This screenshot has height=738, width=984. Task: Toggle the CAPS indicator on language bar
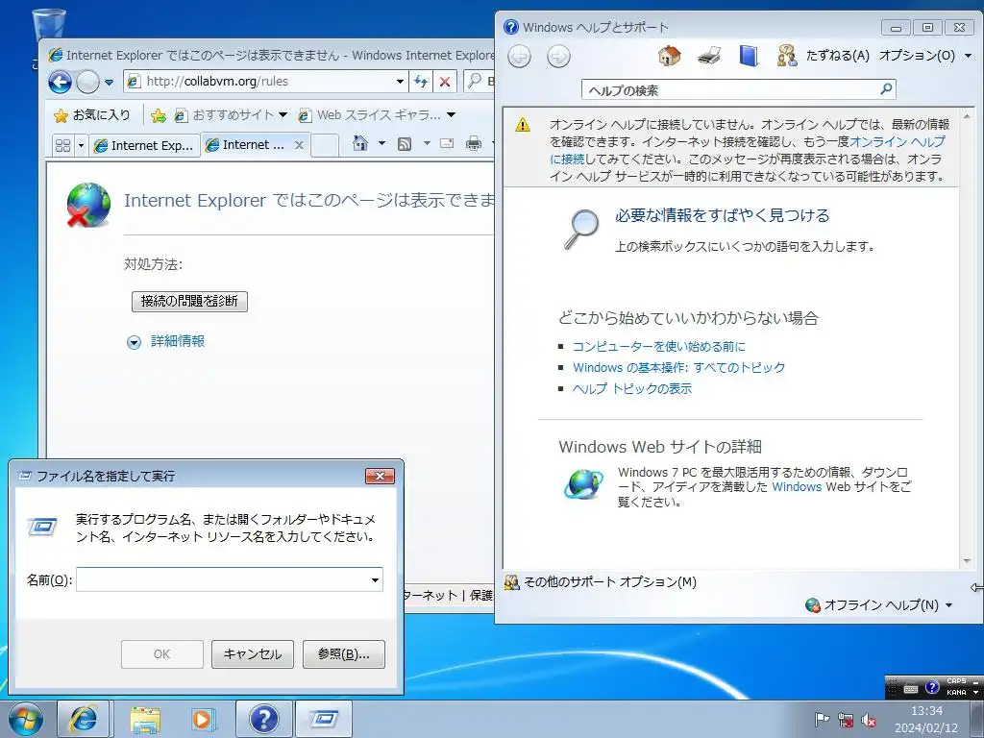point(956,681)
